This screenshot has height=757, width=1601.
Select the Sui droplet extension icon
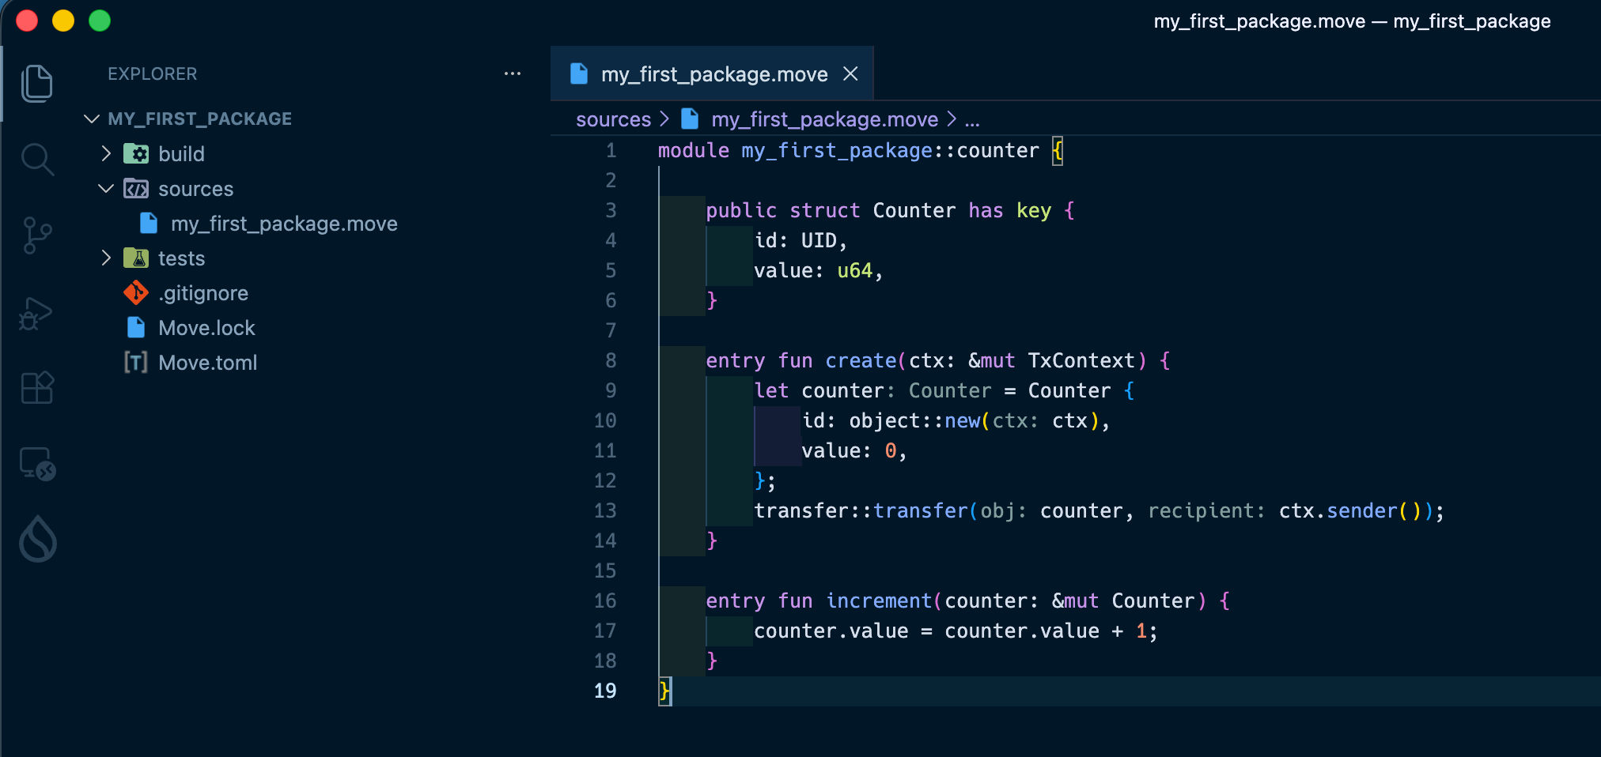(x=36, y=538)
